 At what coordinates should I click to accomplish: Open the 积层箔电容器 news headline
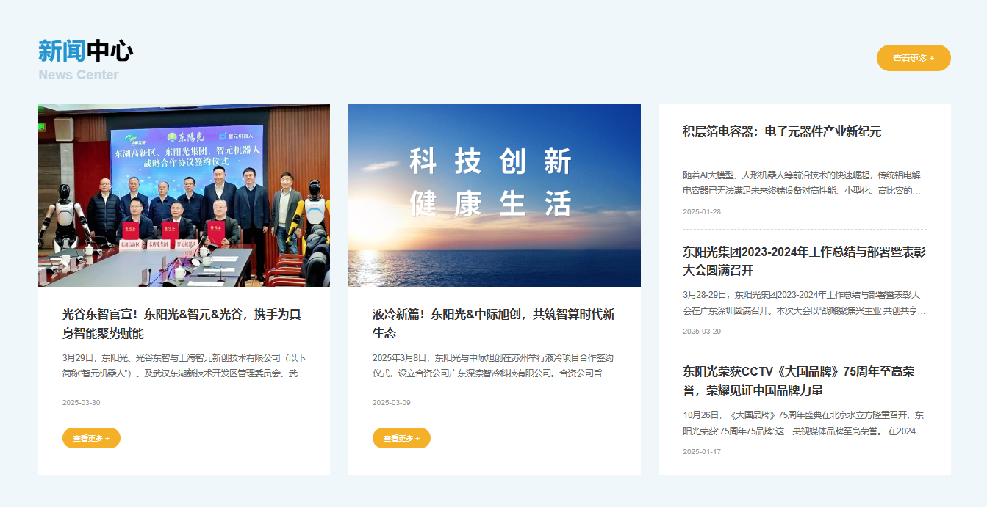tap(781, 132)
